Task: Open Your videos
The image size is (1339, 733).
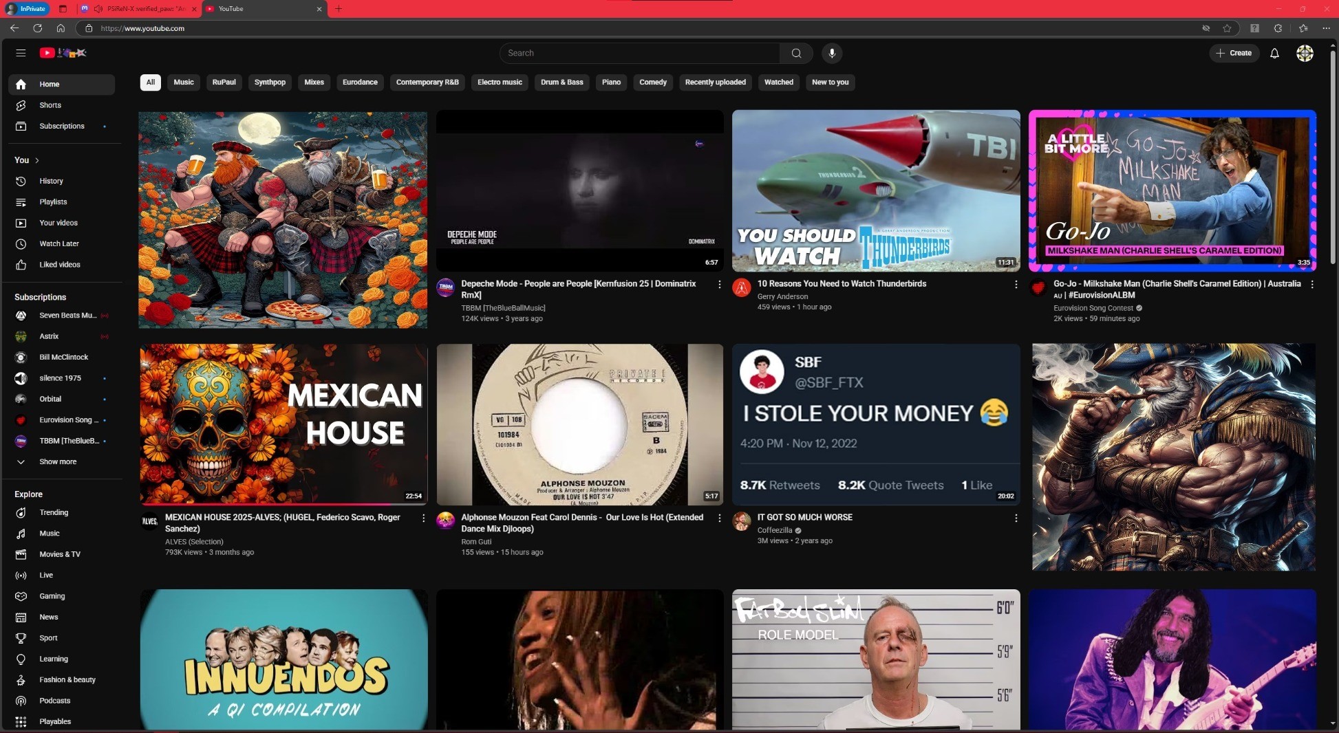Action: click(x=61, y=223)
